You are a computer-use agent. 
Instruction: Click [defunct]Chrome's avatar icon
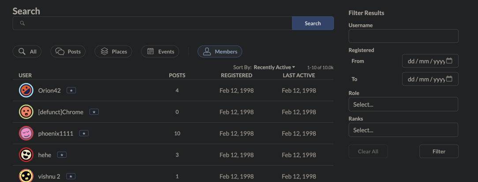click(x=26, y=112)
